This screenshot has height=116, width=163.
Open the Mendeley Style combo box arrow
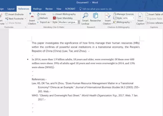[79, 22]
